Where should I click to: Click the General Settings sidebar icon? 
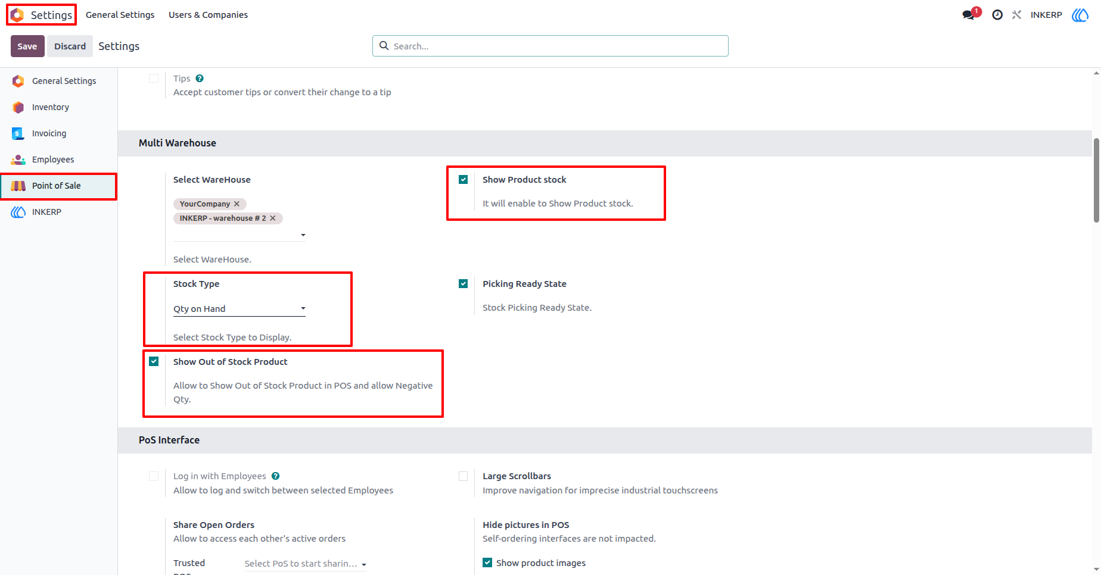click(18, 81)
